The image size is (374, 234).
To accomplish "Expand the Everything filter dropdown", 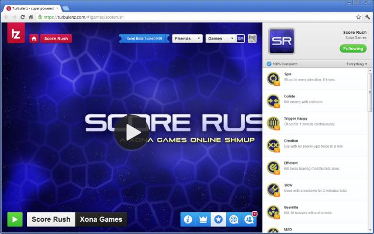I will point(357,64).
